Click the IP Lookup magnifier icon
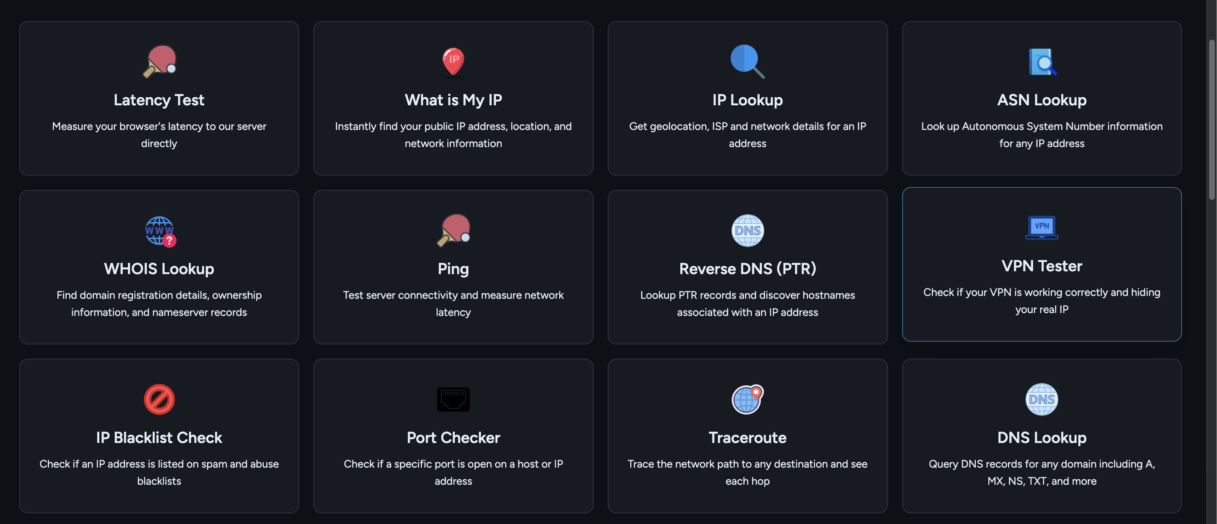The width and height of the screenshot is (1217, 524). point(747,61)
